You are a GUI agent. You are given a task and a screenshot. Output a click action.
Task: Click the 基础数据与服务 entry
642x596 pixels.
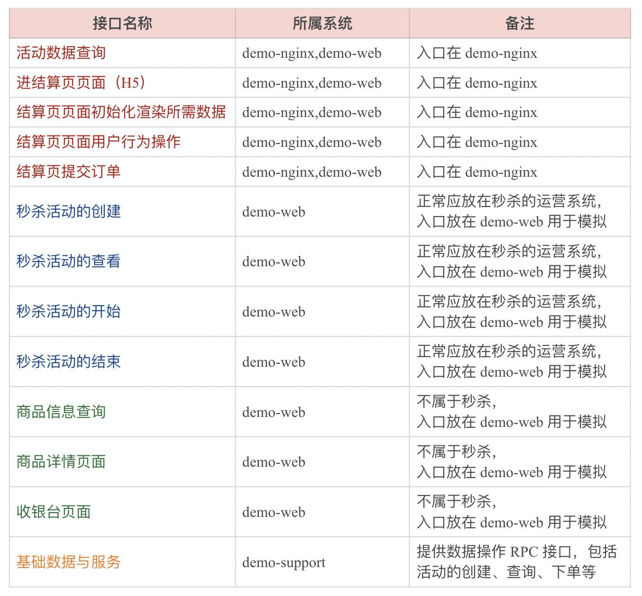tap(68, 562)
